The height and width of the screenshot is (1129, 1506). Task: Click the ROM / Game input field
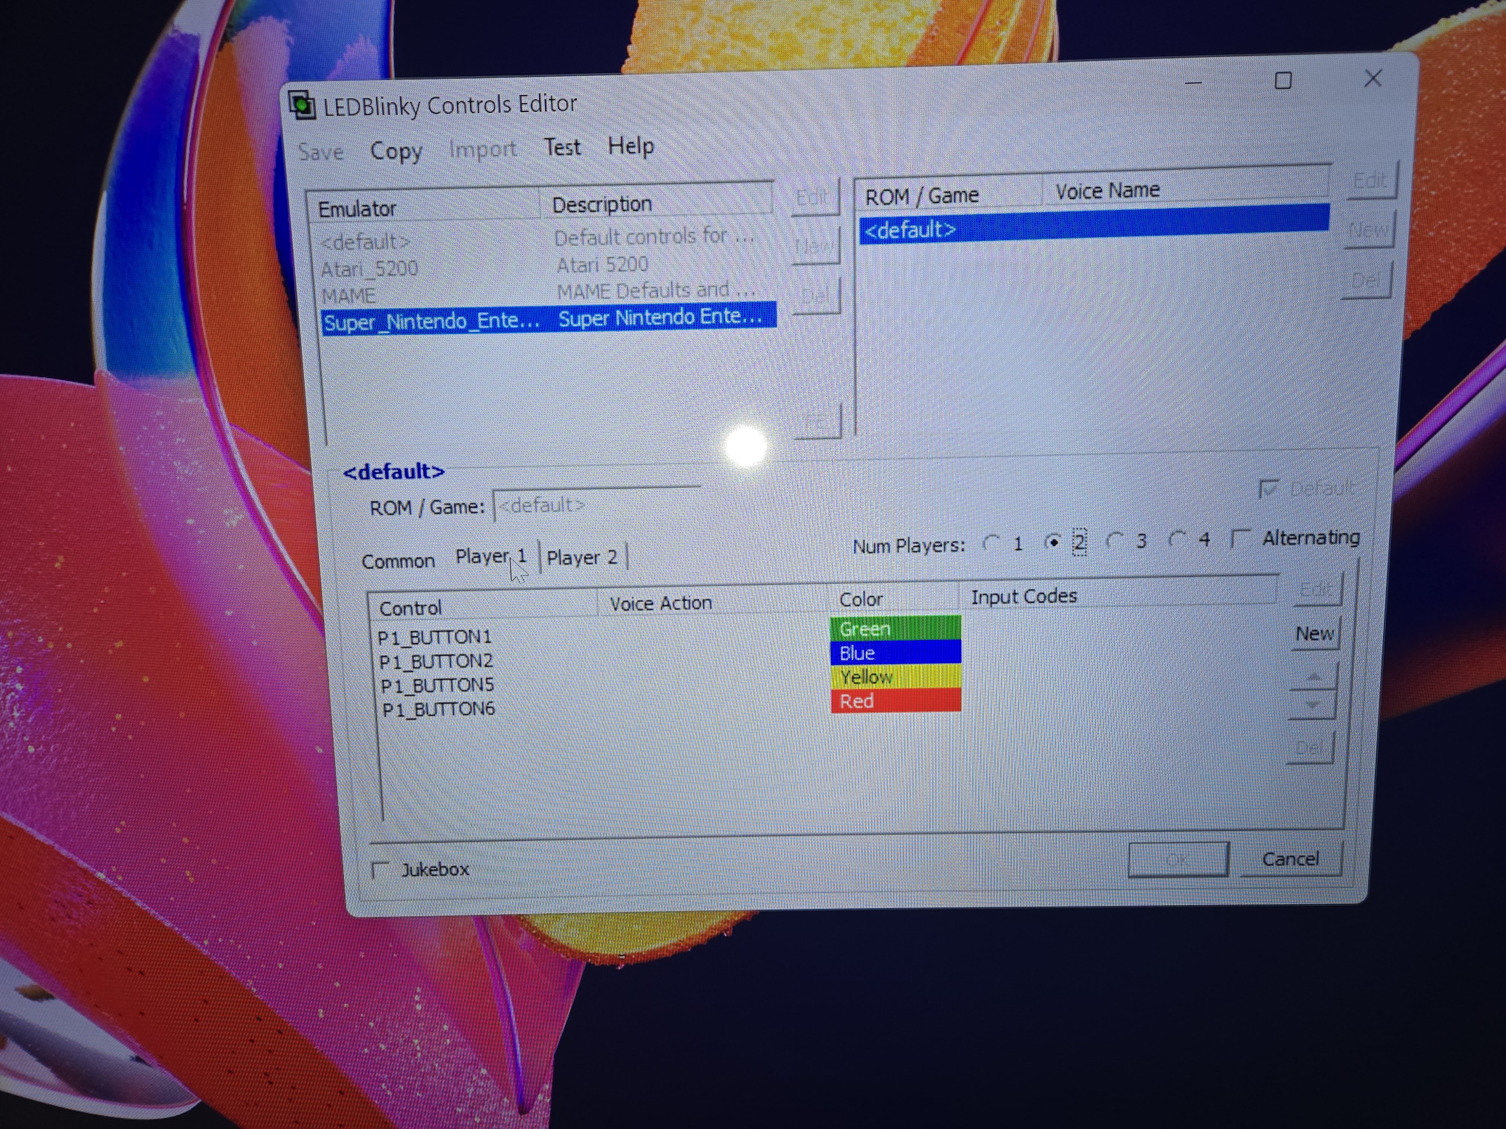(597, 505)
